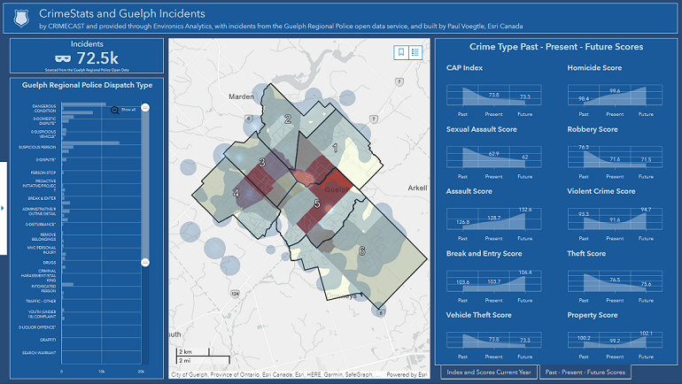
Task: Click the Guelph Regional Police Dispatch Type heading
Action: pyautogui.click(x=87, y=85)
